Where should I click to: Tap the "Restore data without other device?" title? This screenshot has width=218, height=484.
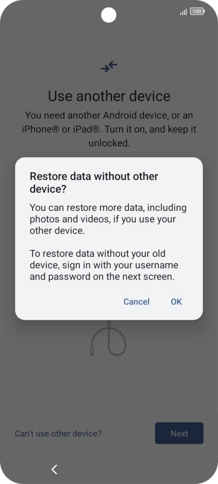point(94,183)
